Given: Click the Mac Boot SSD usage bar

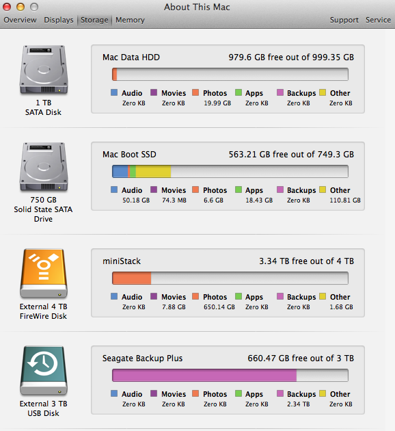Looking at the screenshot, I should tap(230, 171).
